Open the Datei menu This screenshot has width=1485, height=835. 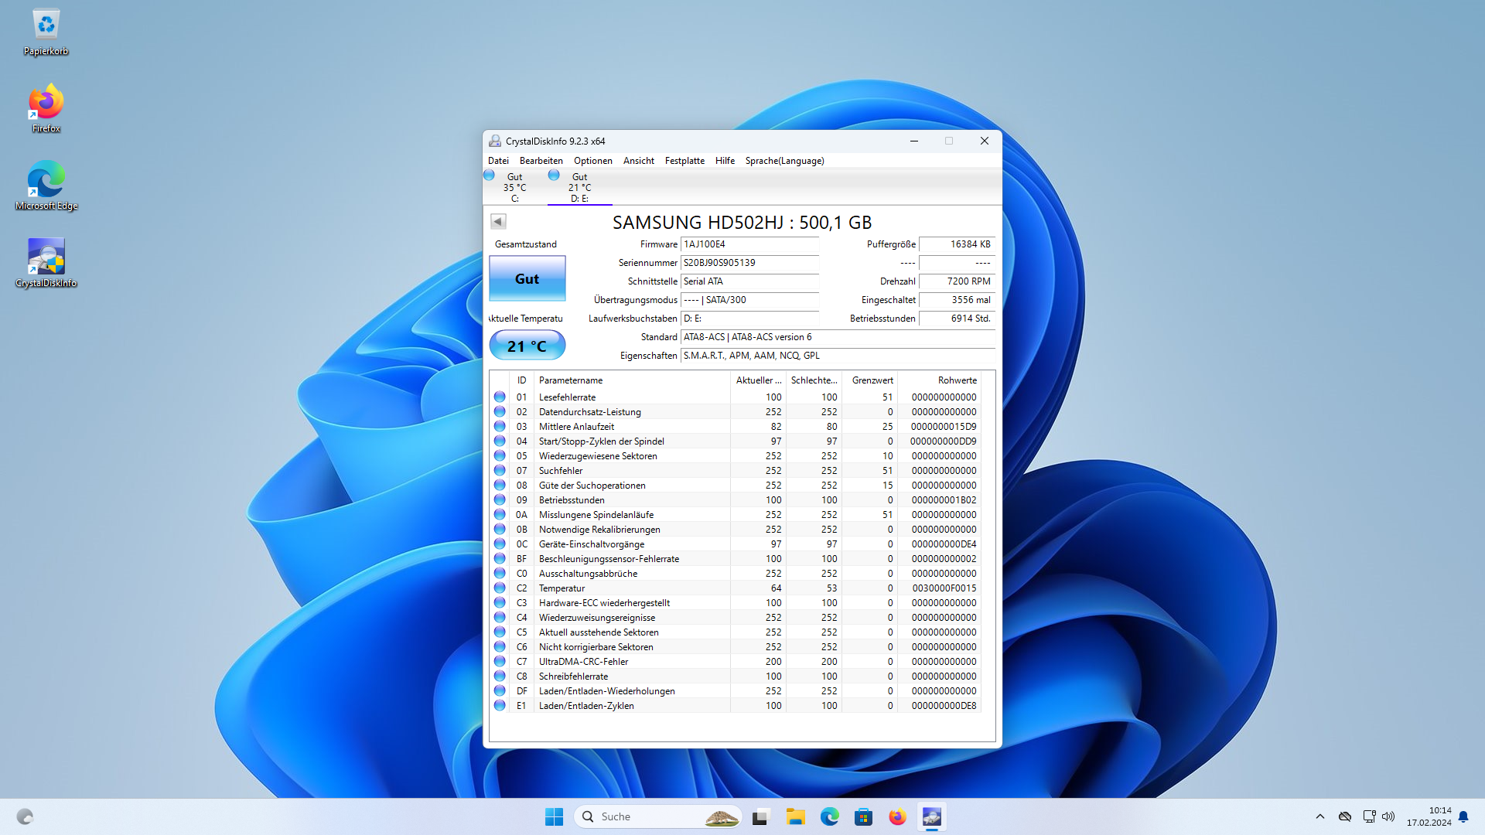pos(498,161)
